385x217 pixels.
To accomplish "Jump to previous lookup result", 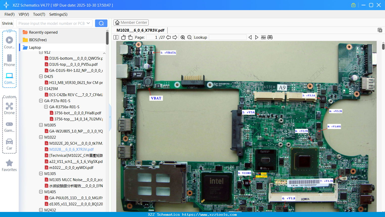I will click(250, 37).
